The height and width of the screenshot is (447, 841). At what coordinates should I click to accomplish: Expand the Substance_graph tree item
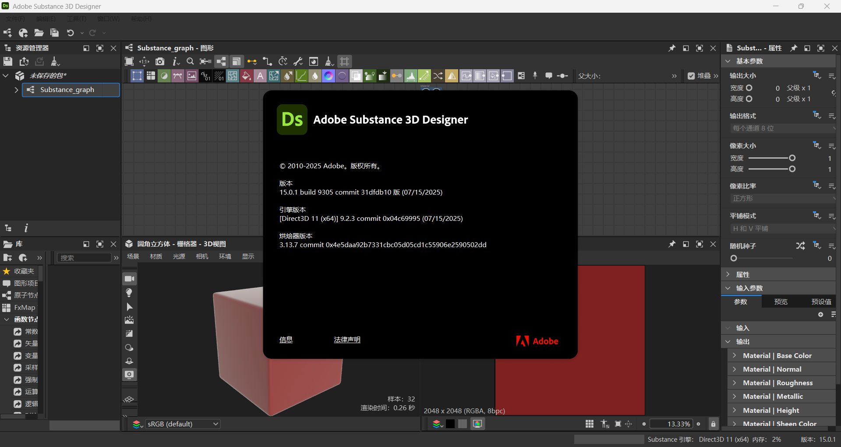tap(16, 90)
